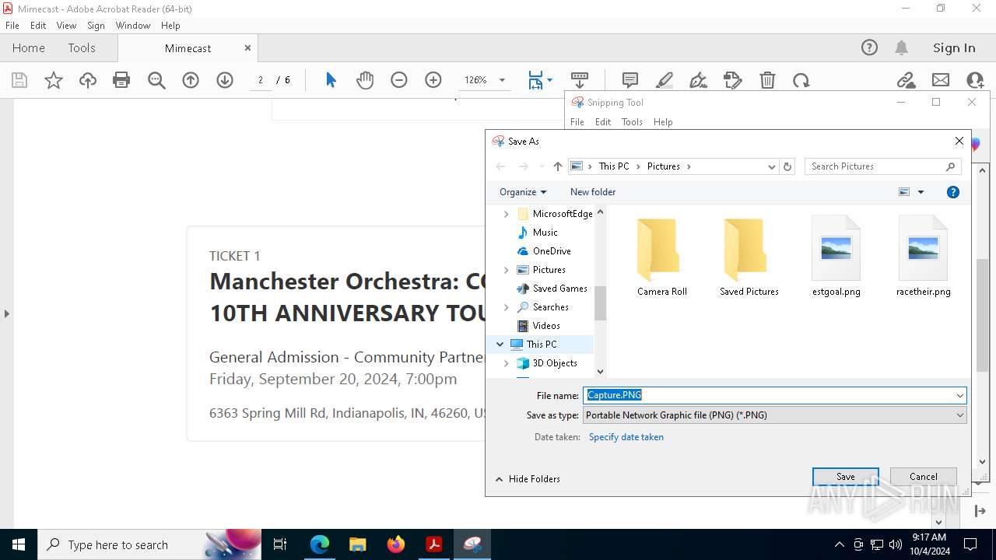This screenshot has height=560, width=996.
Task: Open the Save as type dropdown
Action: point(775,415)
